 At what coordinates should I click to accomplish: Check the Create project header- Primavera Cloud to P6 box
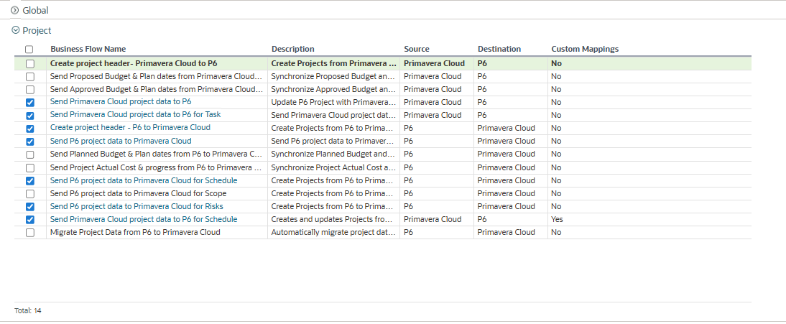point(29,64)
